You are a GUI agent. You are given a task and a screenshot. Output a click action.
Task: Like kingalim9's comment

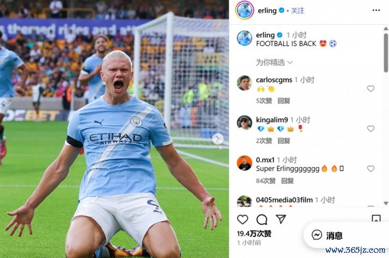coord(371,128)
